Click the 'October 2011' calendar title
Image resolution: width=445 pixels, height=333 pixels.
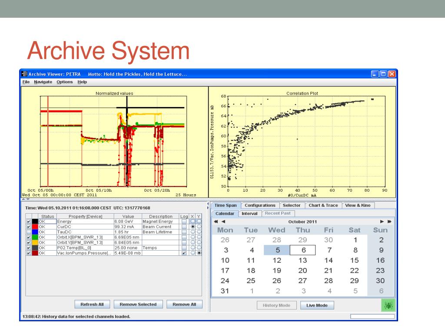tap(302, 222)
